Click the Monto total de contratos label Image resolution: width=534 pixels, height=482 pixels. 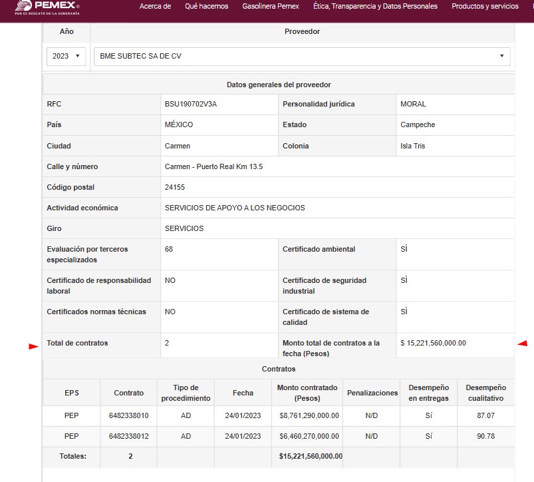point(331,348)
